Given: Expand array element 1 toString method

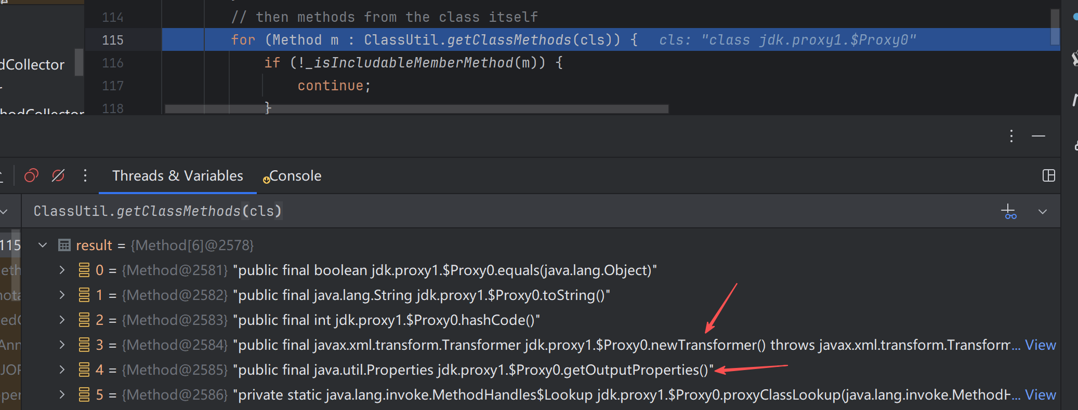Looking at the screenshot, I should click(62, 295).
